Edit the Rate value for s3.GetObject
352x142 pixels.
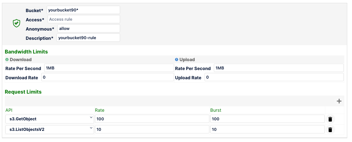tap(152, 119)
